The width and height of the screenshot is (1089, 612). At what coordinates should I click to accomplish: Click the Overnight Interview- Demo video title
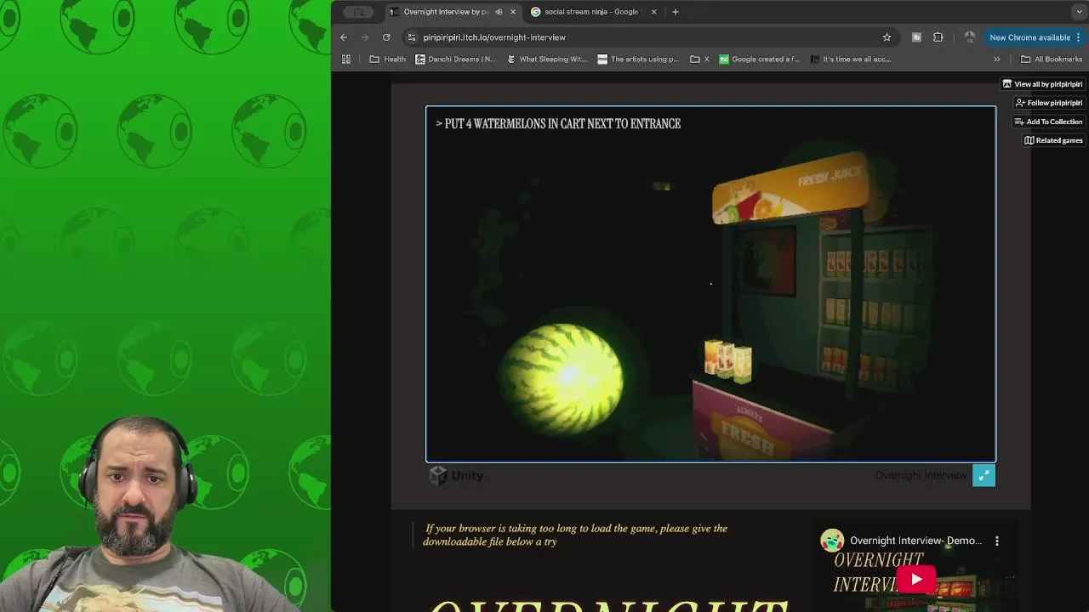(x=915, y=541)
